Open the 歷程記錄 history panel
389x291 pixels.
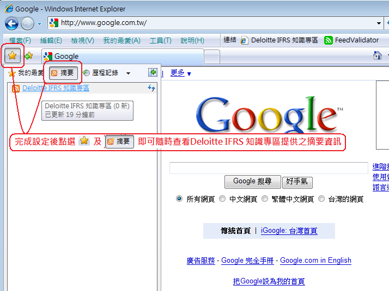[100, 73]
